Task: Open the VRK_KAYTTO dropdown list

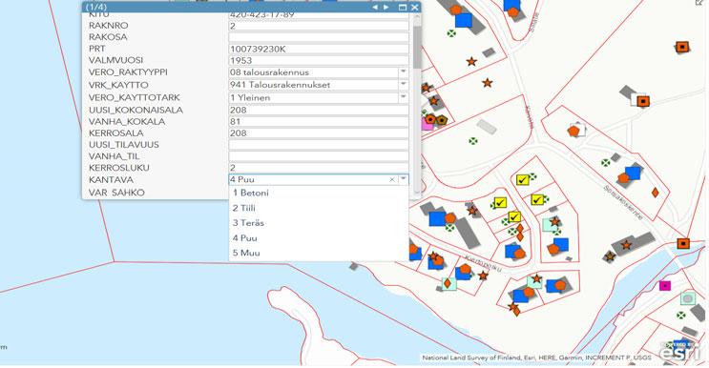Action: (x=404, y=85)
